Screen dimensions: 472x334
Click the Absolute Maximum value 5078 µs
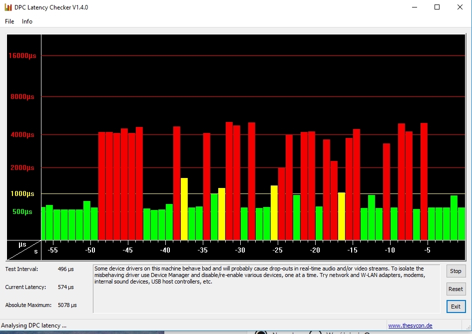[x=67, y=305]
